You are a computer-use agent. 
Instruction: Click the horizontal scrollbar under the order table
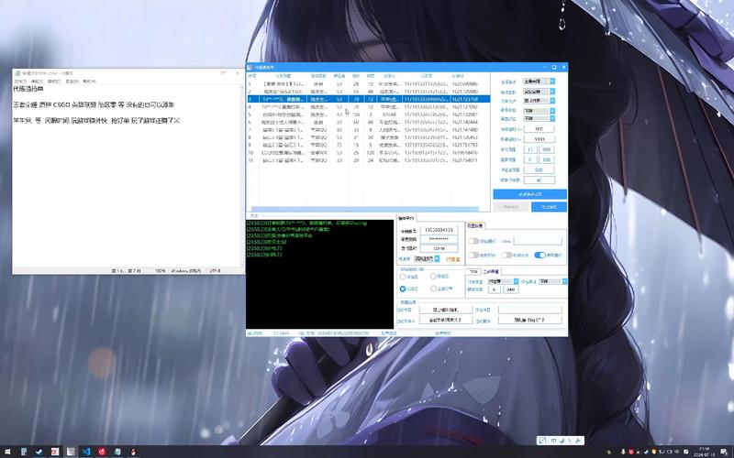tap(365, 209)
